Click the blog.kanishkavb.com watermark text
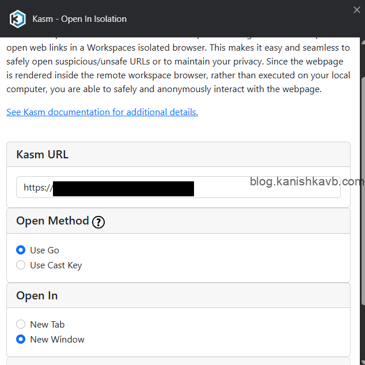Image resolution: width=365 pixels, height=365 pixels. 306,182
